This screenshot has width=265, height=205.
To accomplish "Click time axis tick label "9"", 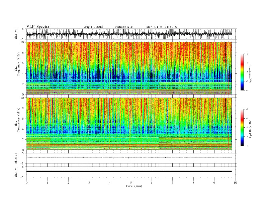I will click(214, 183).
